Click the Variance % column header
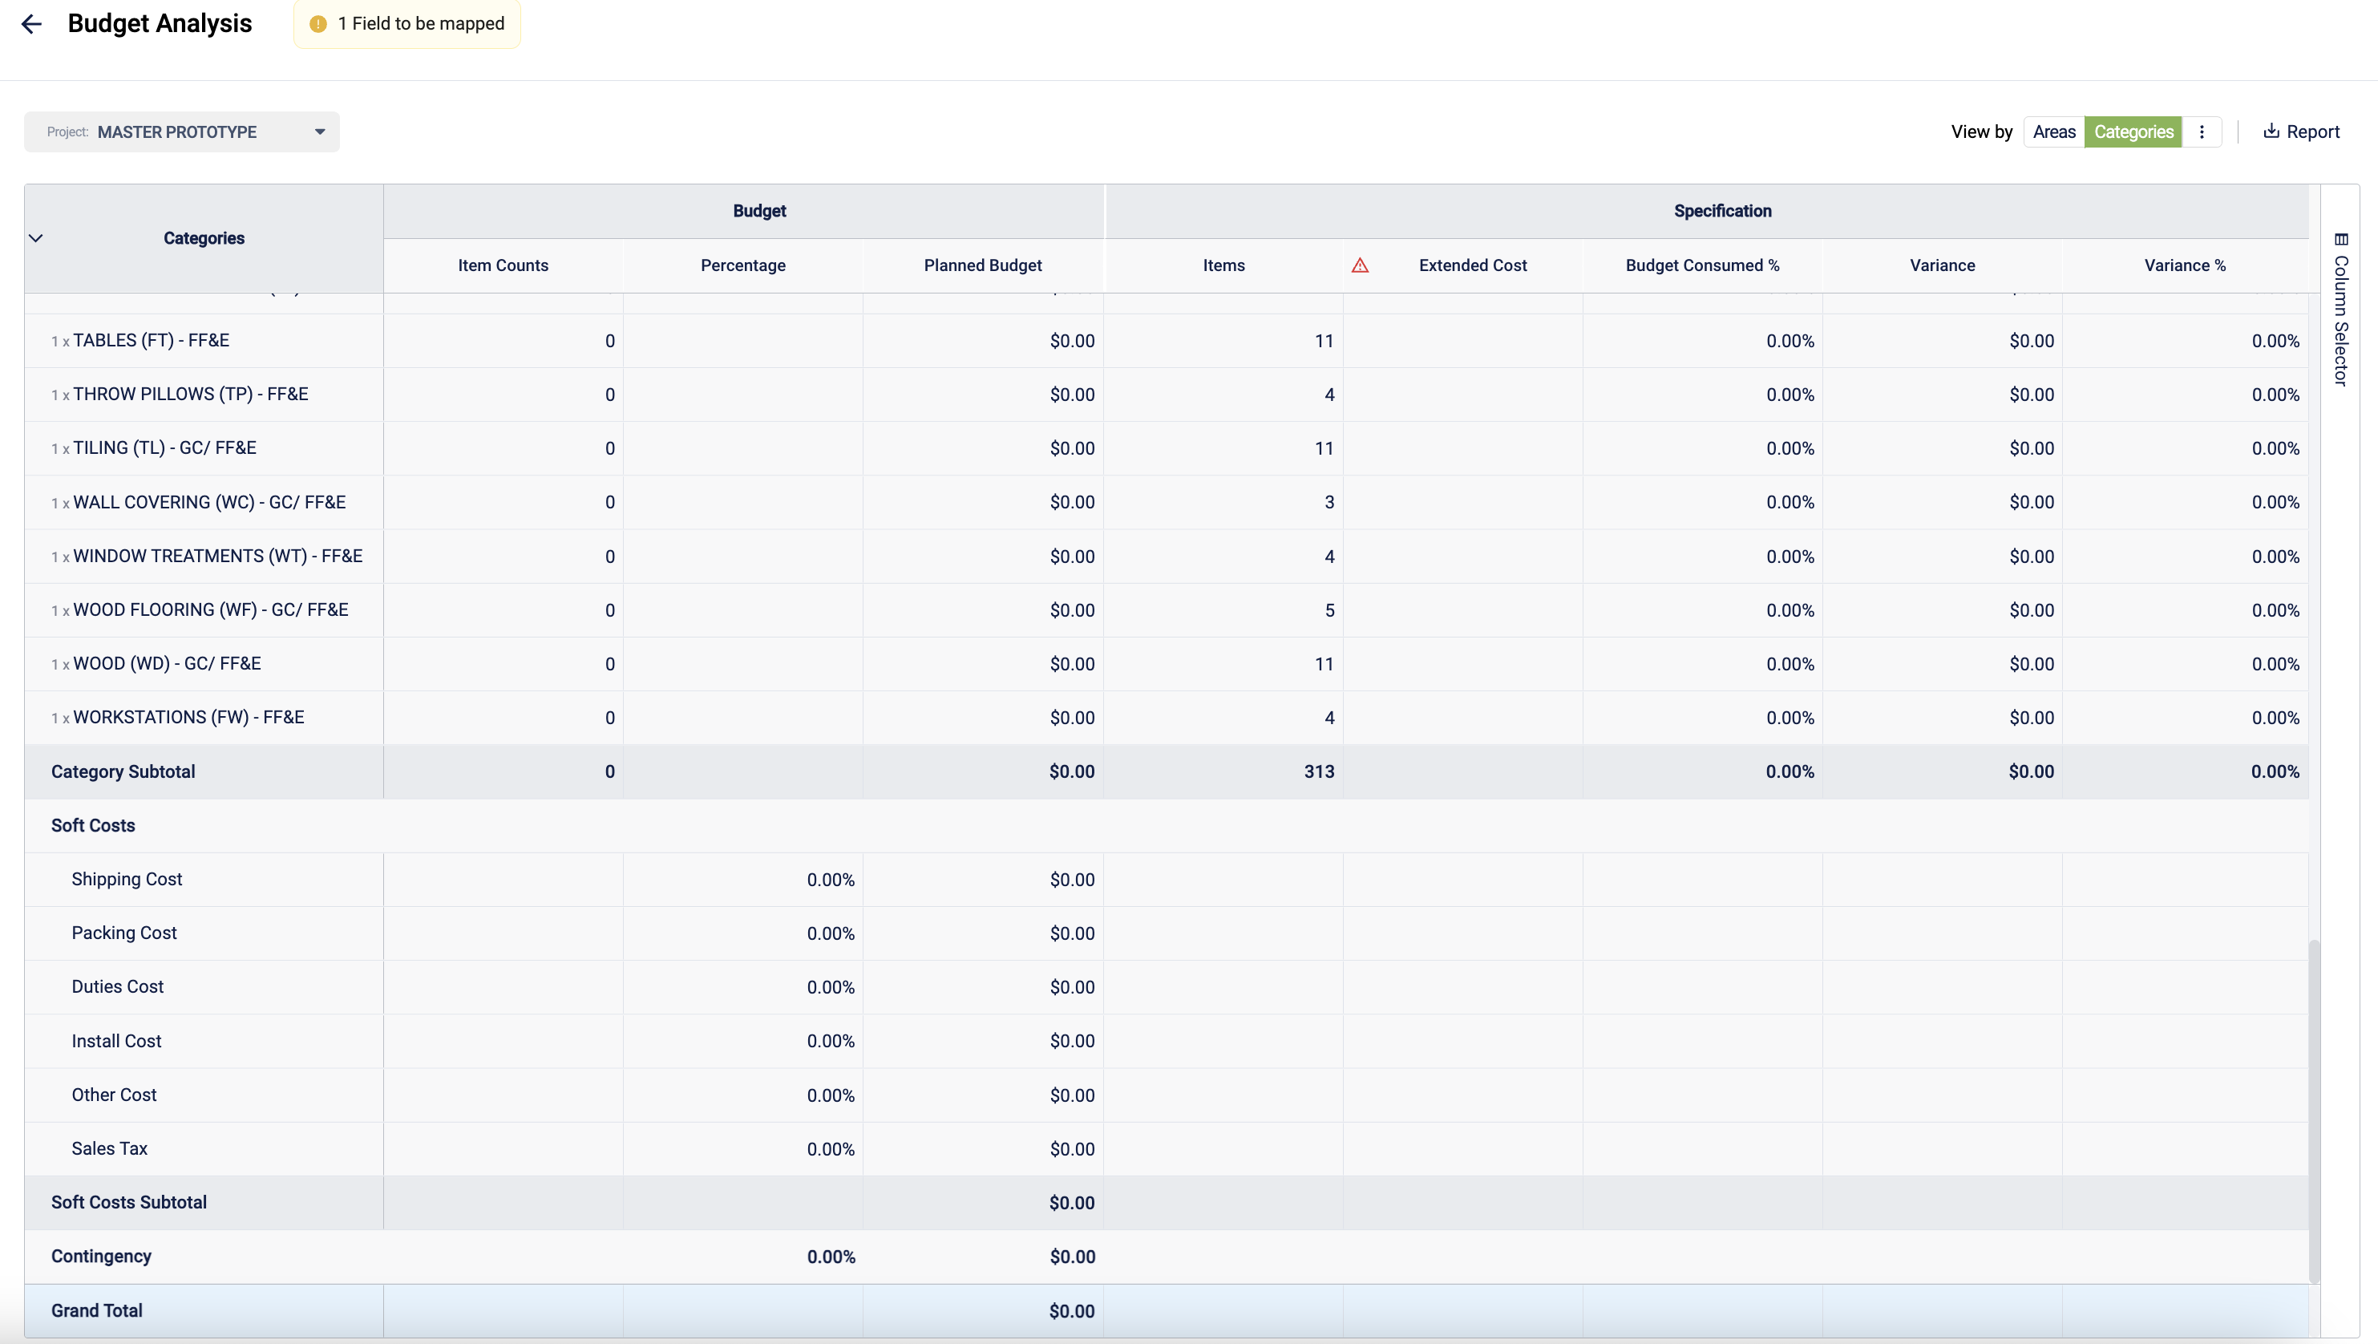Viewport: 2378px width, 1344px height. point(2185,266)
